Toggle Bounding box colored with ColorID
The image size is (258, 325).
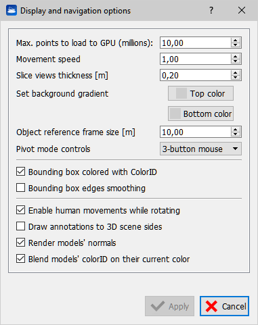coord(20,172)
